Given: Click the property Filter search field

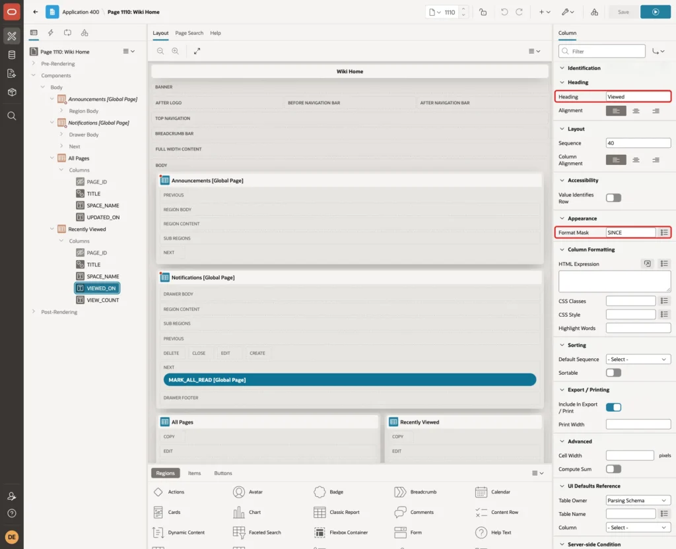Looking at the screenshot, I should pyautogui.click(x=602, y=51).
